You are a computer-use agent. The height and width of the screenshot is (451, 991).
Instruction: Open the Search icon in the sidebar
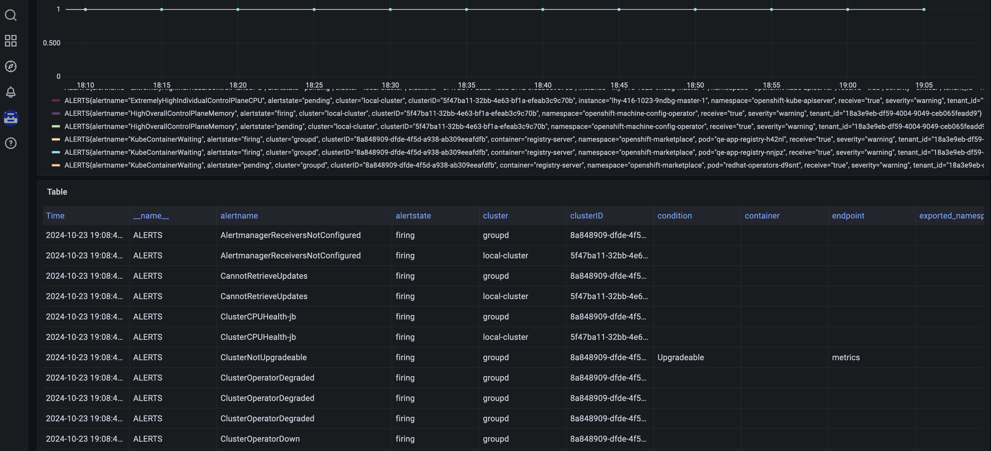coord(11,15)
